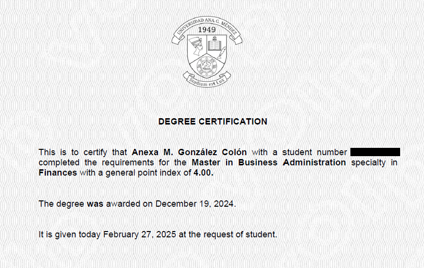Click the 1949 year on the crest
The width and height of the screenshot is (424, 268).
tap(207, 29)
